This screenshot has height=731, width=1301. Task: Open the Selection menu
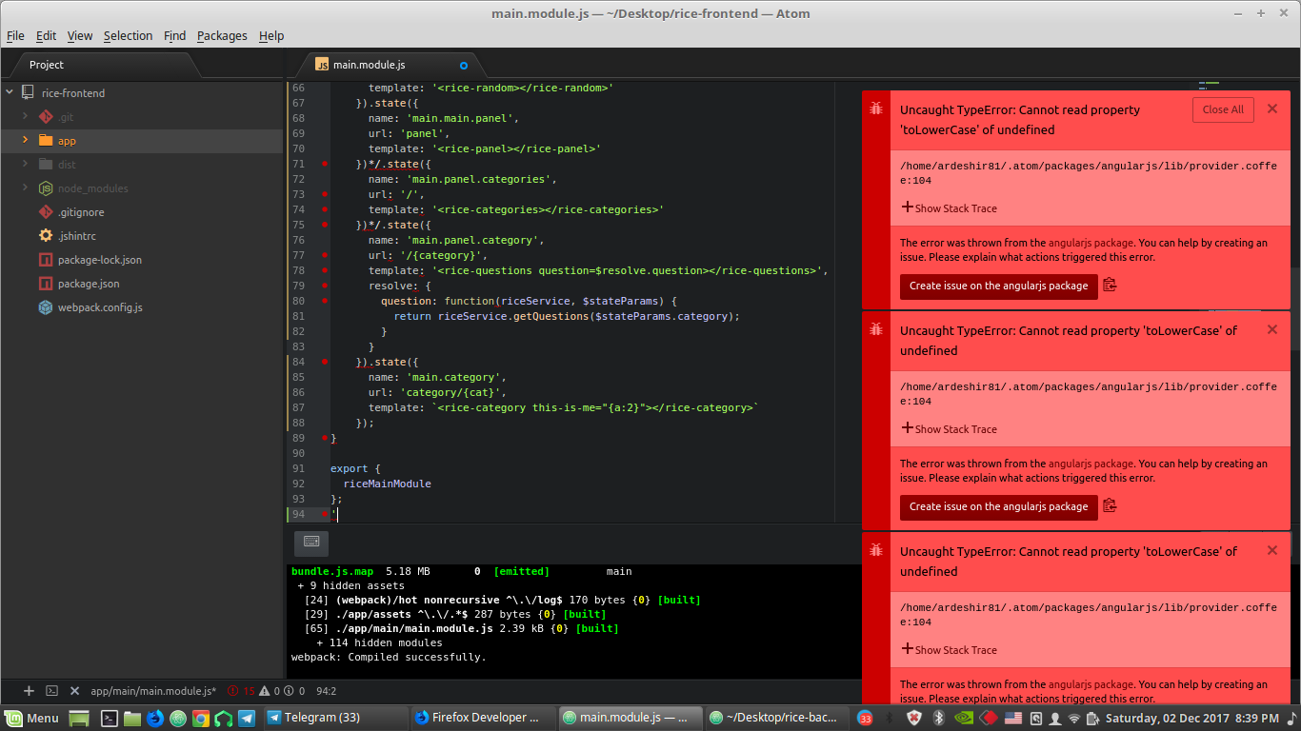(x=128, y=35)
